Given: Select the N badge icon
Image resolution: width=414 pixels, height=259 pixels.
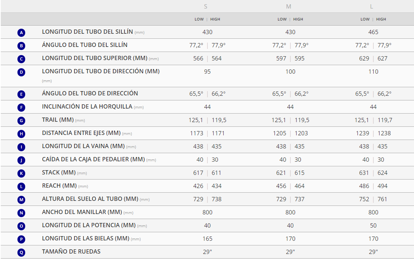Looking at the screenshot, I should (21, 213).
